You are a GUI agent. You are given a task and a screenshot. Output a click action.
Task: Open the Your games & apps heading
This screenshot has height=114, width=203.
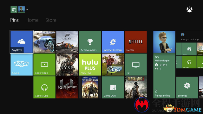pos(190,39)
